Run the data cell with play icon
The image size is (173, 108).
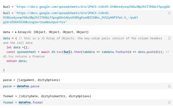coord(169,38)
